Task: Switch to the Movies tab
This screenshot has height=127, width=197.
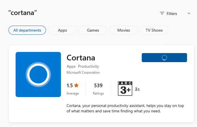Action: [x=124, y=30]
